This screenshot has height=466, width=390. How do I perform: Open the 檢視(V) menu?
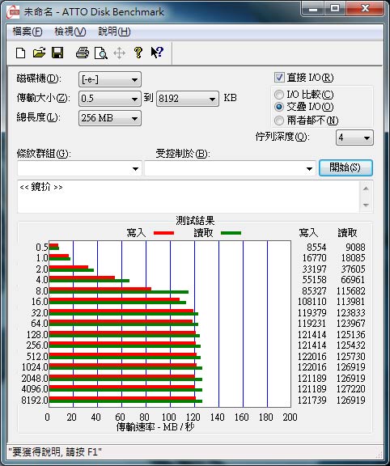click(x=70, y=32)
